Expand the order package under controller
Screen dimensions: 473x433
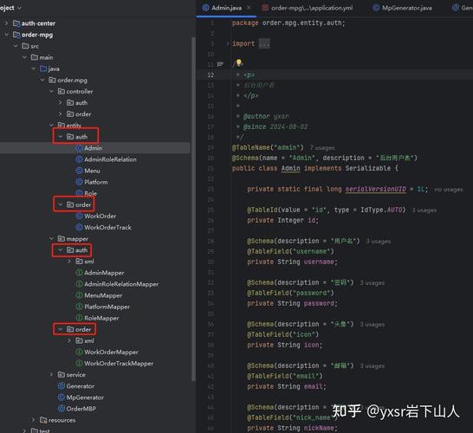pyautogui.click(x=61, y=114)
